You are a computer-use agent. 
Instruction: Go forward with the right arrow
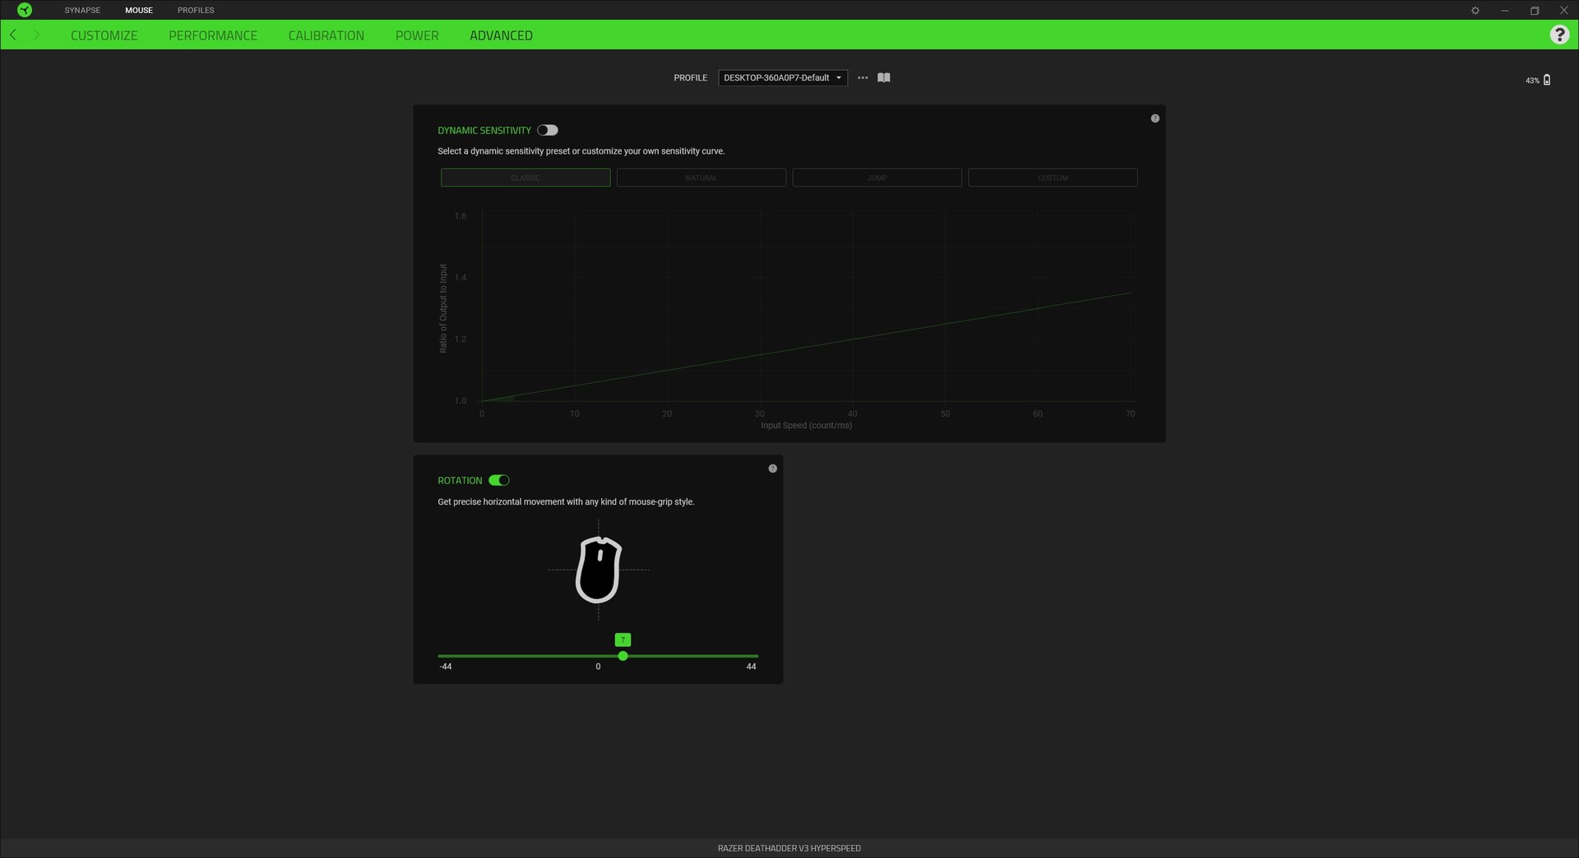click(x=36, y=35)
